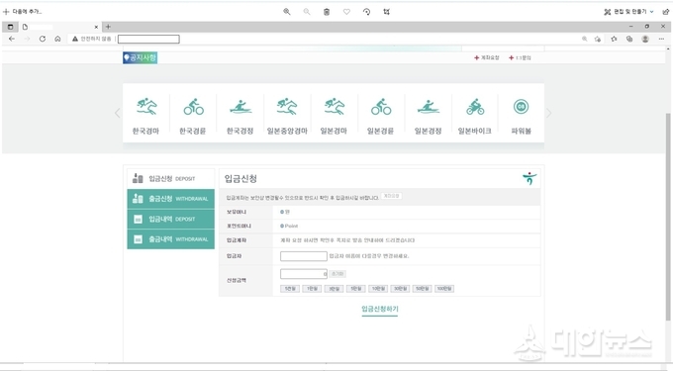Show next sports in the carousel
This screenshot has width=673, height=371.
coord(549,113)
